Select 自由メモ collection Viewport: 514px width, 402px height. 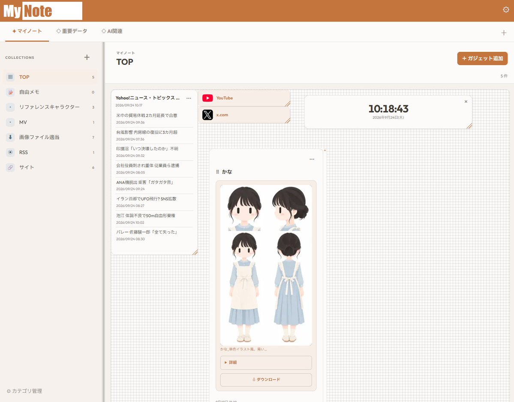coord(51,92)
